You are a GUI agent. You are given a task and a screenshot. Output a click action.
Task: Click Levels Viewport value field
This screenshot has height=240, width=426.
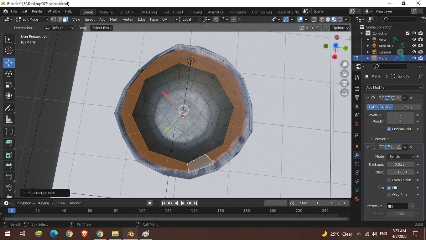[x=401, y=115]
